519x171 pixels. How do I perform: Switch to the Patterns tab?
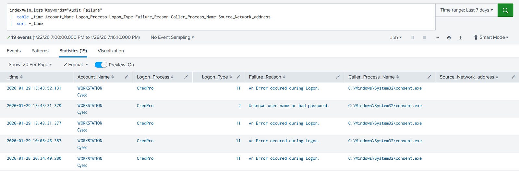click(40, 51)
